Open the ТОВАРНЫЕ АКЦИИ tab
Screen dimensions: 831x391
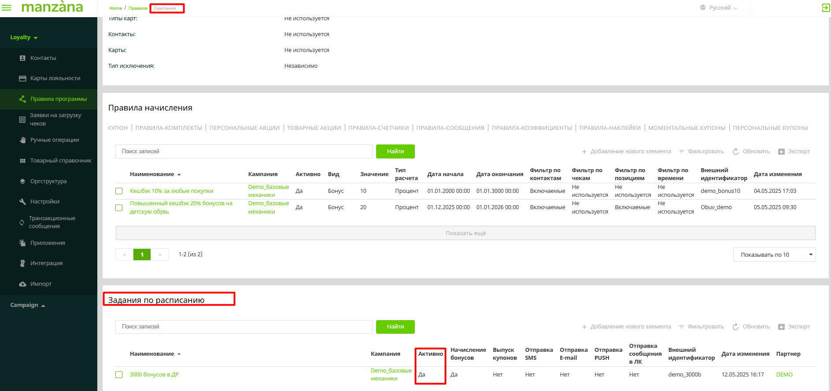point(314,128)
